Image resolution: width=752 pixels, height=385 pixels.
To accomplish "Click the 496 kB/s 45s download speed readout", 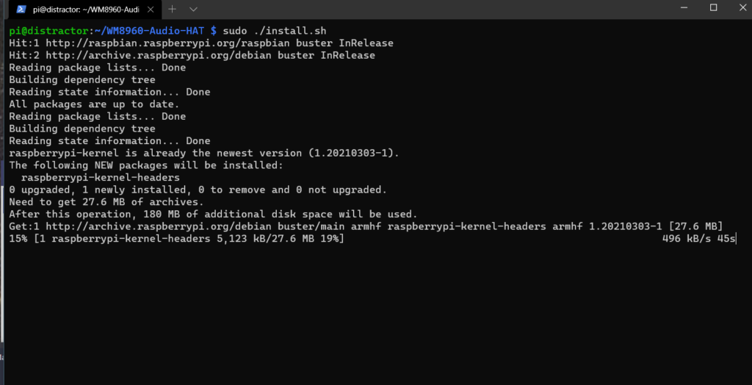I will (x=698, y=238).
